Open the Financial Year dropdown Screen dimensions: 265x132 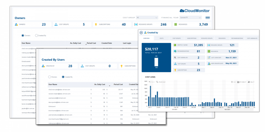click(x=190, y=18)
